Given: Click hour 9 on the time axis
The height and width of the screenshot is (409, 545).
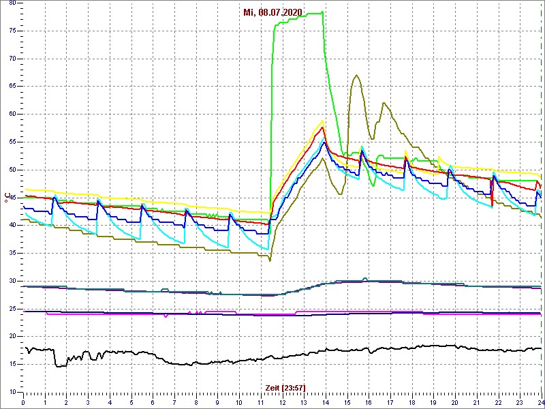Looking at the screenshot, I should 217,402.
